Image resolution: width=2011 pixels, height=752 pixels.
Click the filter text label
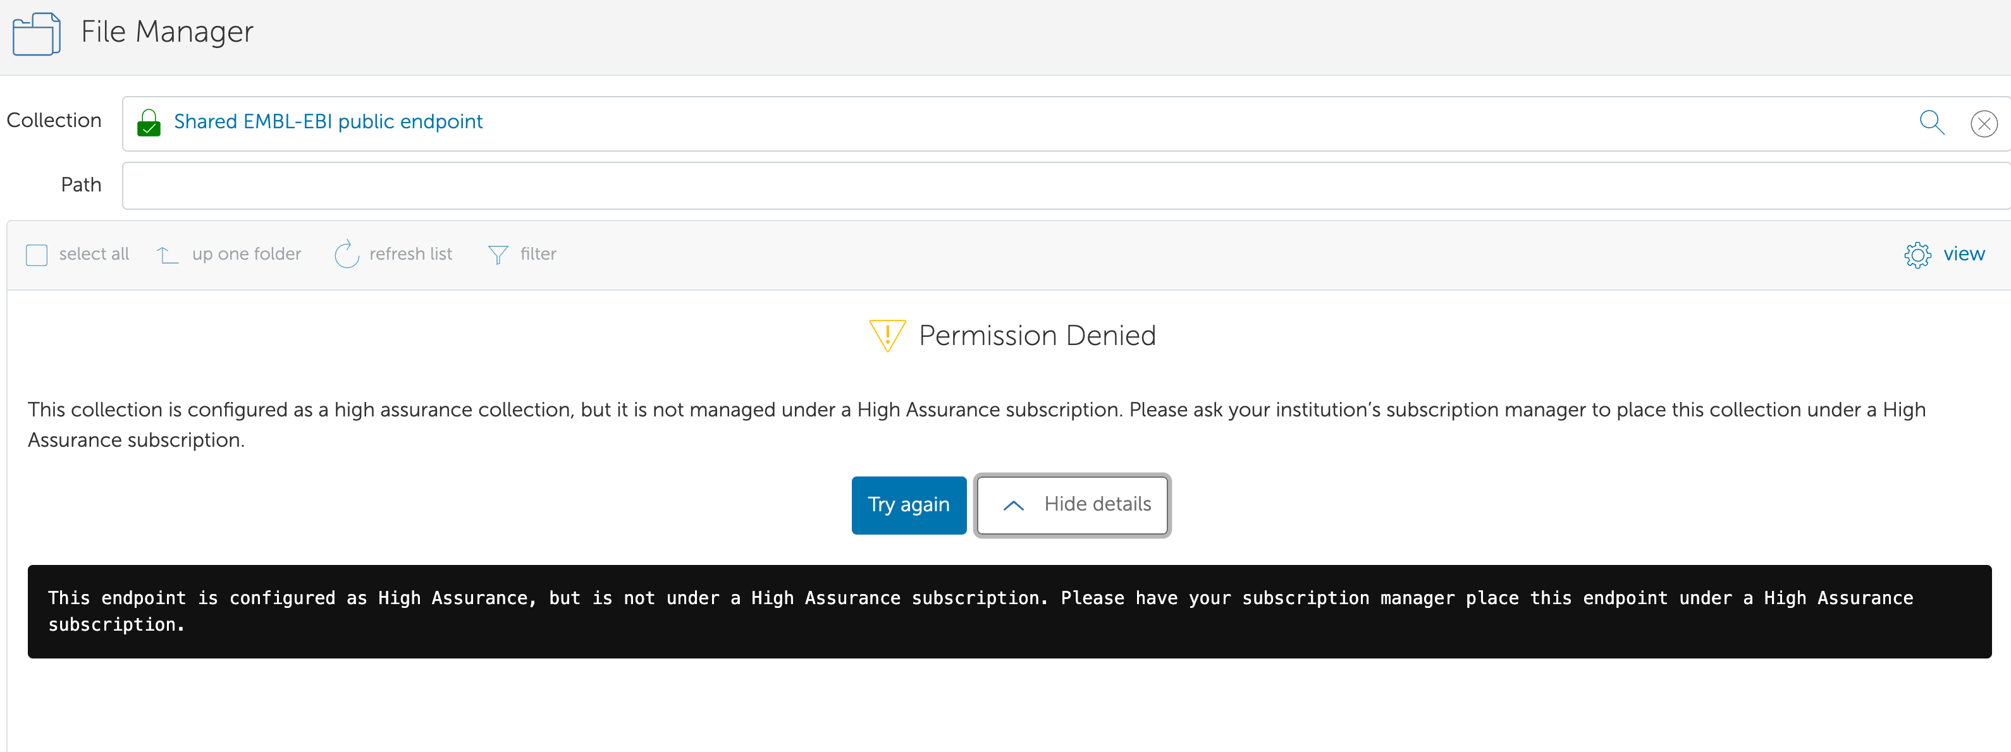click(x=538, y=254)
